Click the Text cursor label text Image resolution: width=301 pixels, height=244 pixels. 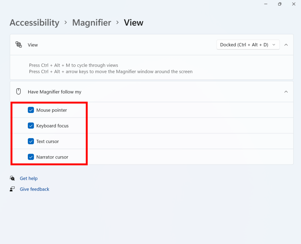(48, 142)
